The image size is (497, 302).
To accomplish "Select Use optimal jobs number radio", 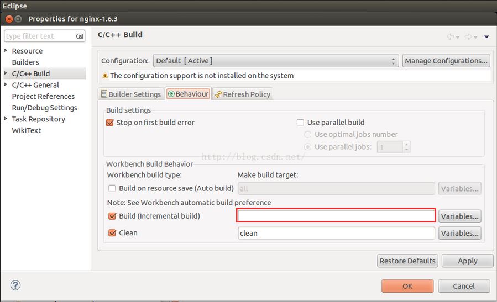I will [307, 135].
